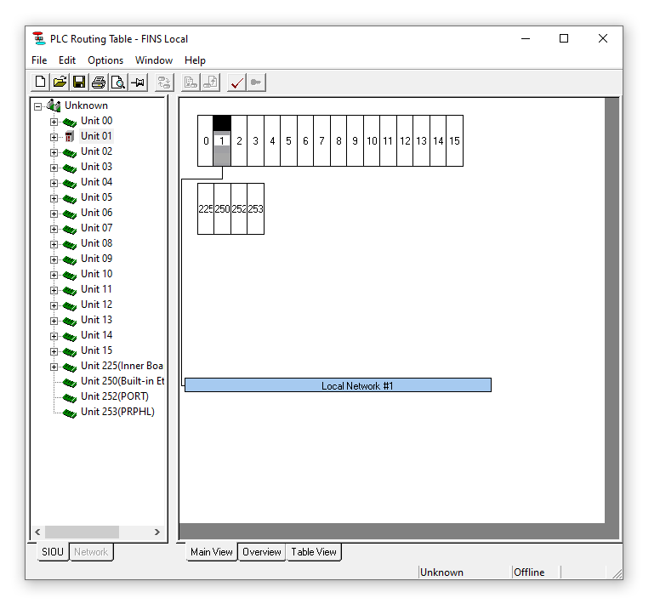Open the File menu
The width and height of the screenshot is (660, 615).
pyautogui.click(x=39, y=60)
